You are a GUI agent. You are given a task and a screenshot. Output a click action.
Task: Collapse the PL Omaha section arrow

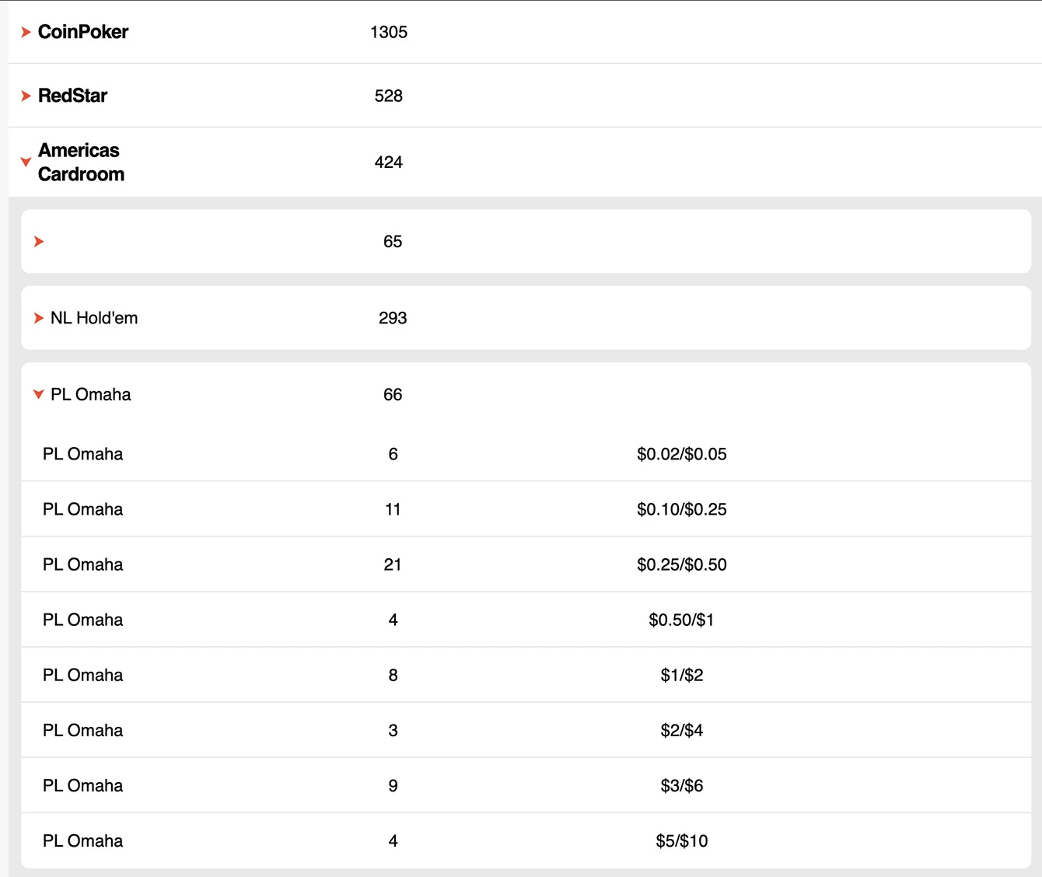[39, 394]
